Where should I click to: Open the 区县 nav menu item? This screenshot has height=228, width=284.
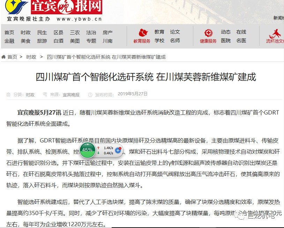pyautogui.click(x=58, y=32)
